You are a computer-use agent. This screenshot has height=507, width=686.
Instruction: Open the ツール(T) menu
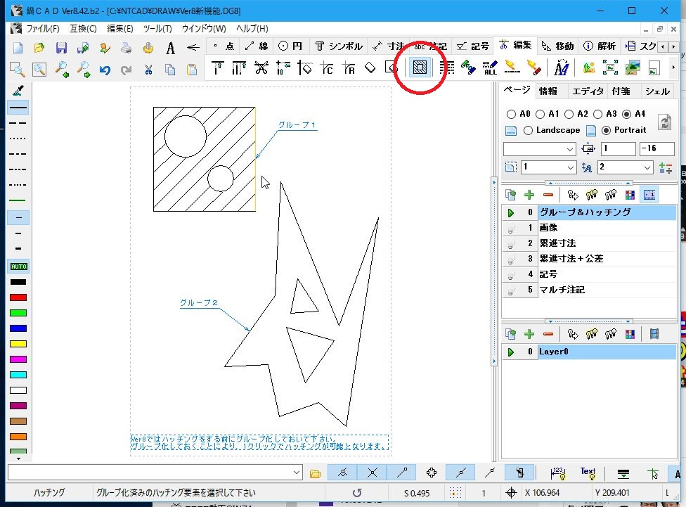pyautogui.click(x=157, y=29)
